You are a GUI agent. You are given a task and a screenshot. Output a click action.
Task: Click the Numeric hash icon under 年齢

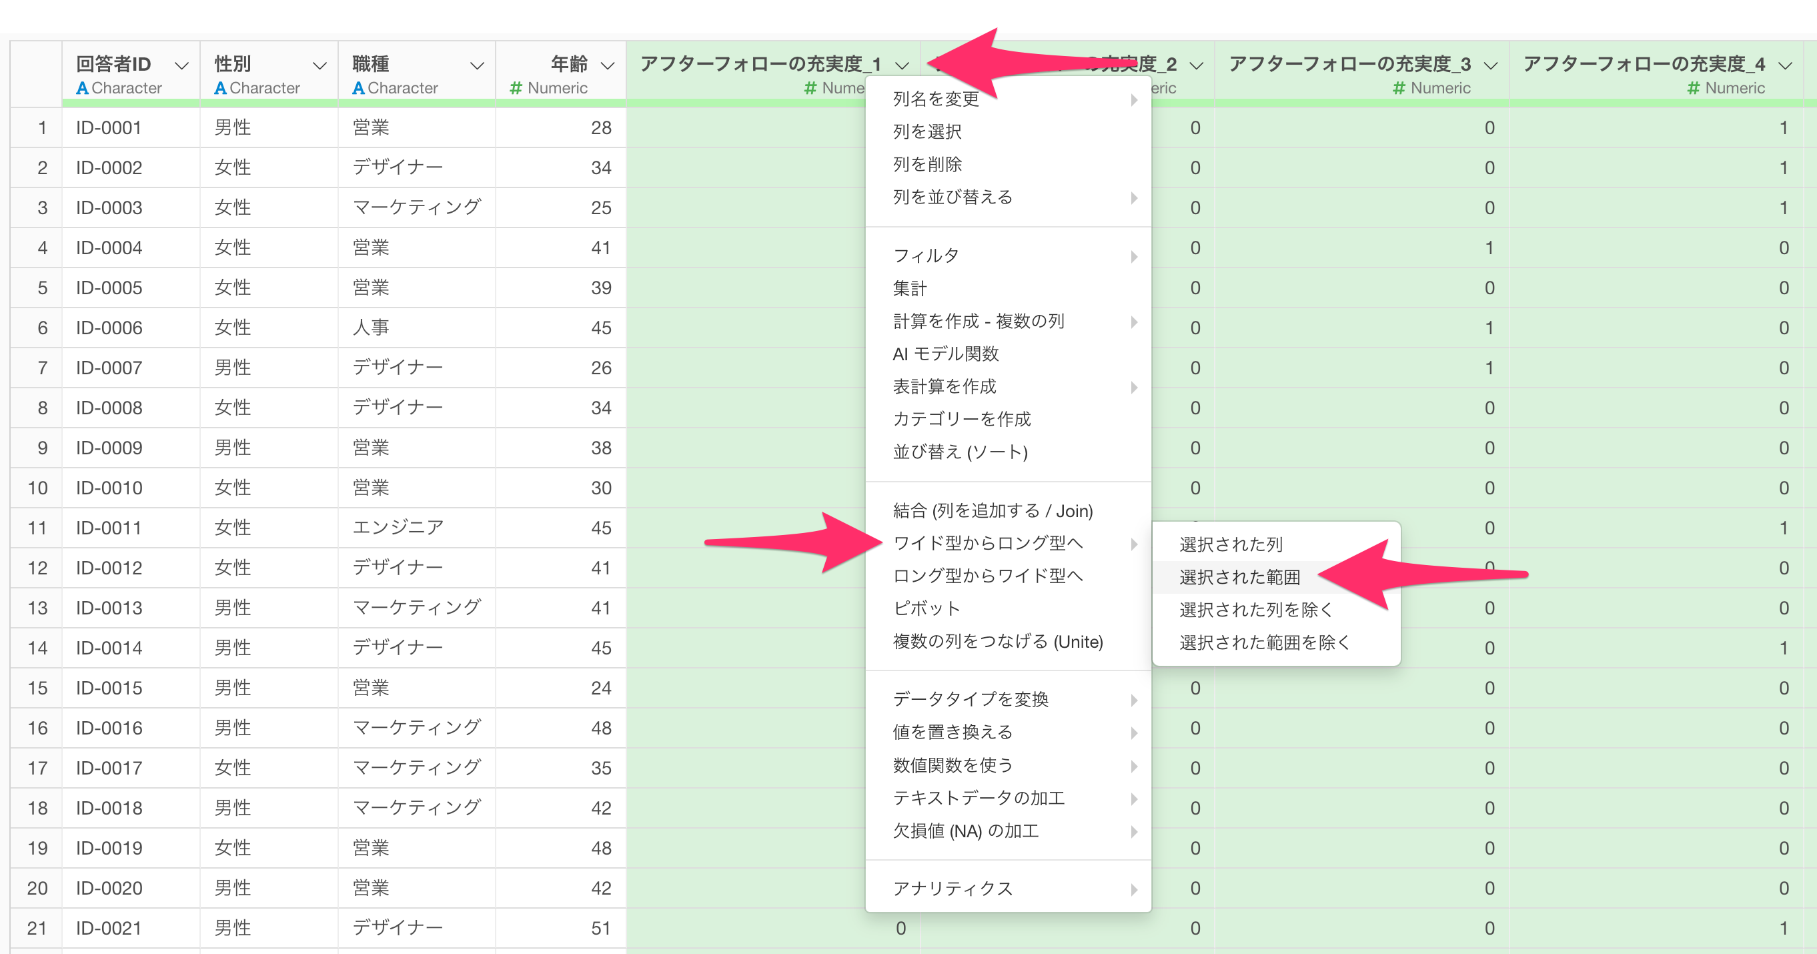[516, 88]
